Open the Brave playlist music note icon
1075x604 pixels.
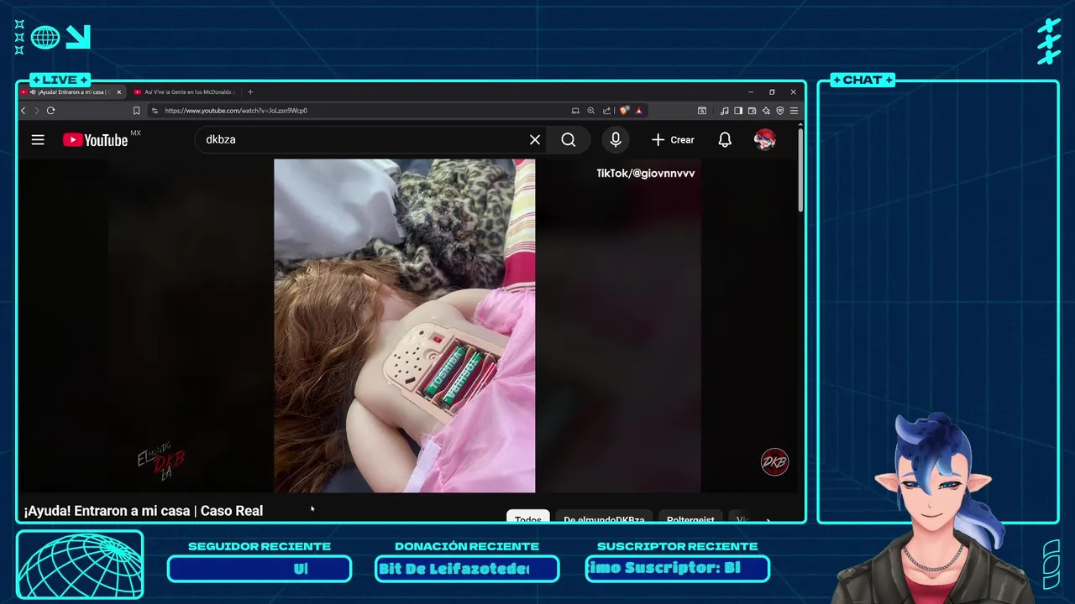point(724,111)
